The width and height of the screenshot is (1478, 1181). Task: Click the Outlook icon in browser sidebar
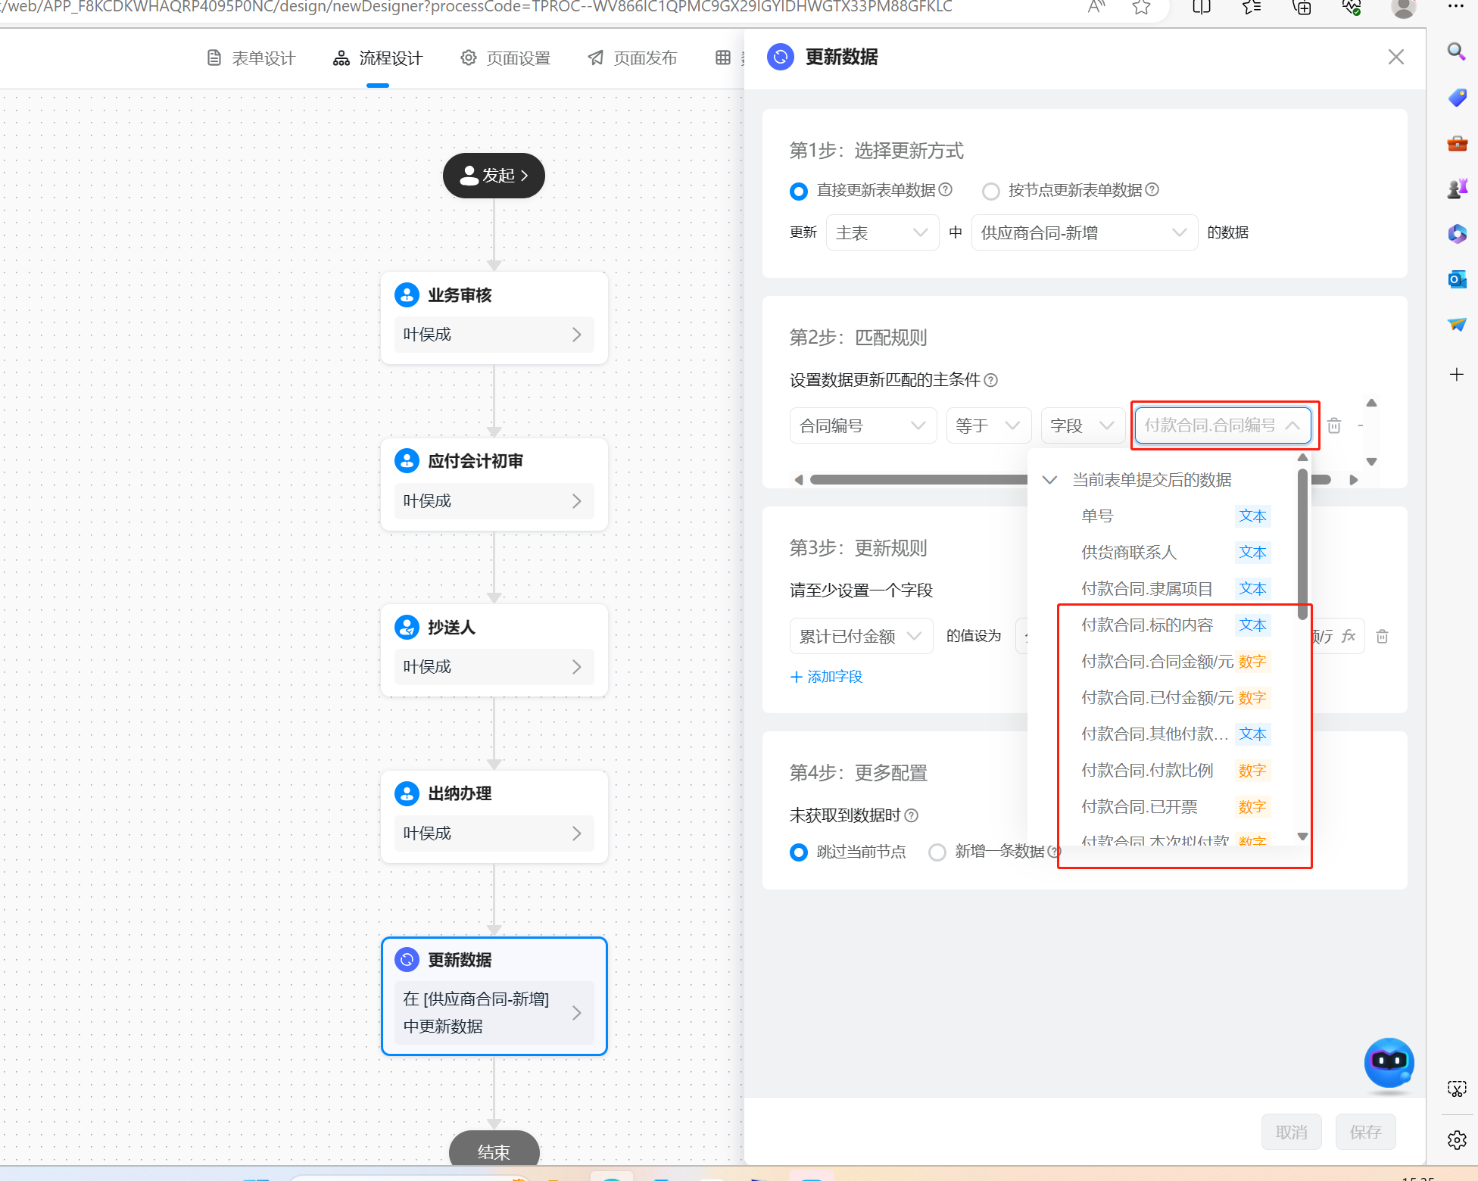(1457, 279)
